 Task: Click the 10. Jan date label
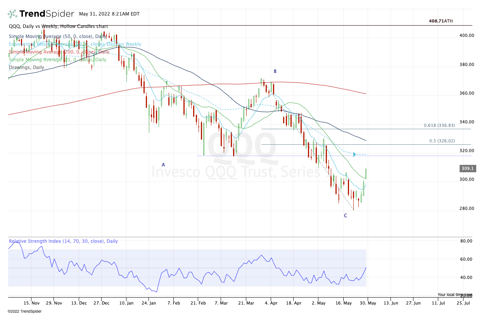[127, 303]
